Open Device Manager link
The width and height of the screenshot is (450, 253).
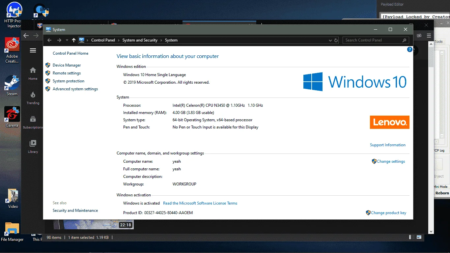coord(67,65)
